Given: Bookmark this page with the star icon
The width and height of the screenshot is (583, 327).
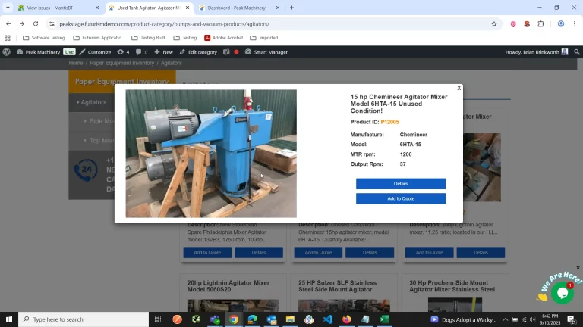Looking at the screenshot, I should (494, 23).
